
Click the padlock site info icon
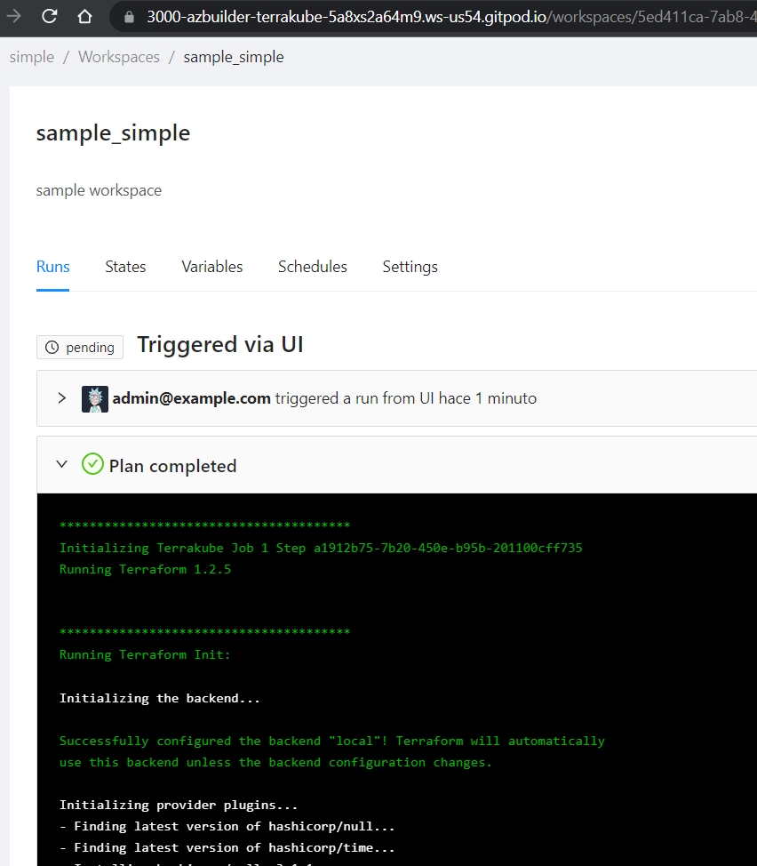(x=129, y=17)
